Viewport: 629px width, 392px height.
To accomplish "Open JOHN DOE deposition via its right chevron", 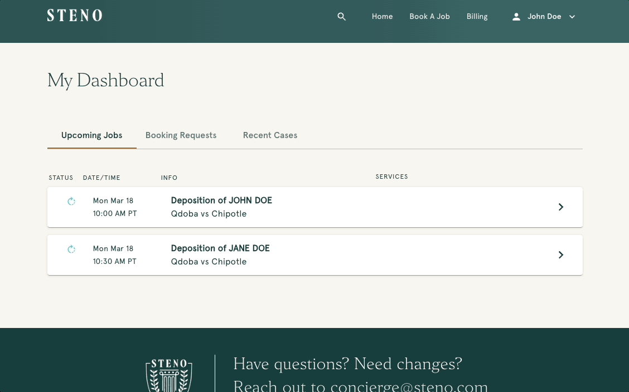I will pos(561,207).
